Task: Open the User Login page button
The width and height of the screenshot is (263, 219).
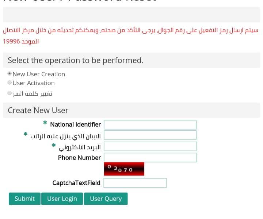Action: 62,199
